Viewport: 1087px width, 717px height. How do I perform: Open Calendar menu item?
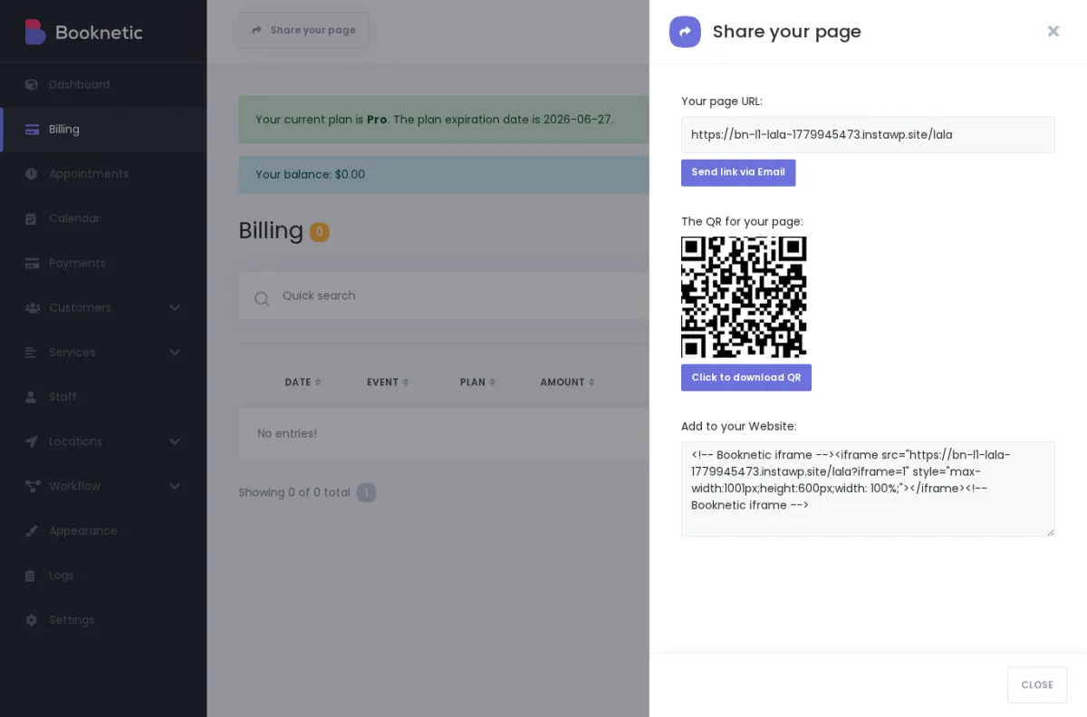tap(103, 218)
